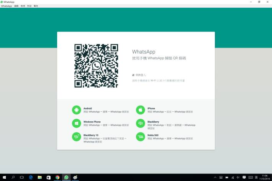Launch Microsoft Edge from the taskbar
This screenshot has width=272, height=181.
coord(31,177)
